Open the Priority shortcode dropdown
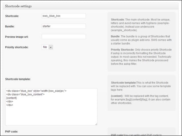 coord(47,47)
